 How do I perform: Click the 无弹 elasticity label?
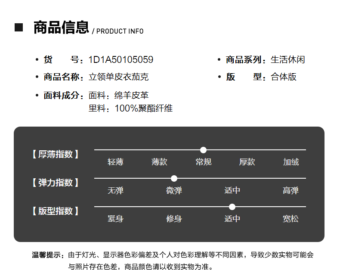click(115, 190)
